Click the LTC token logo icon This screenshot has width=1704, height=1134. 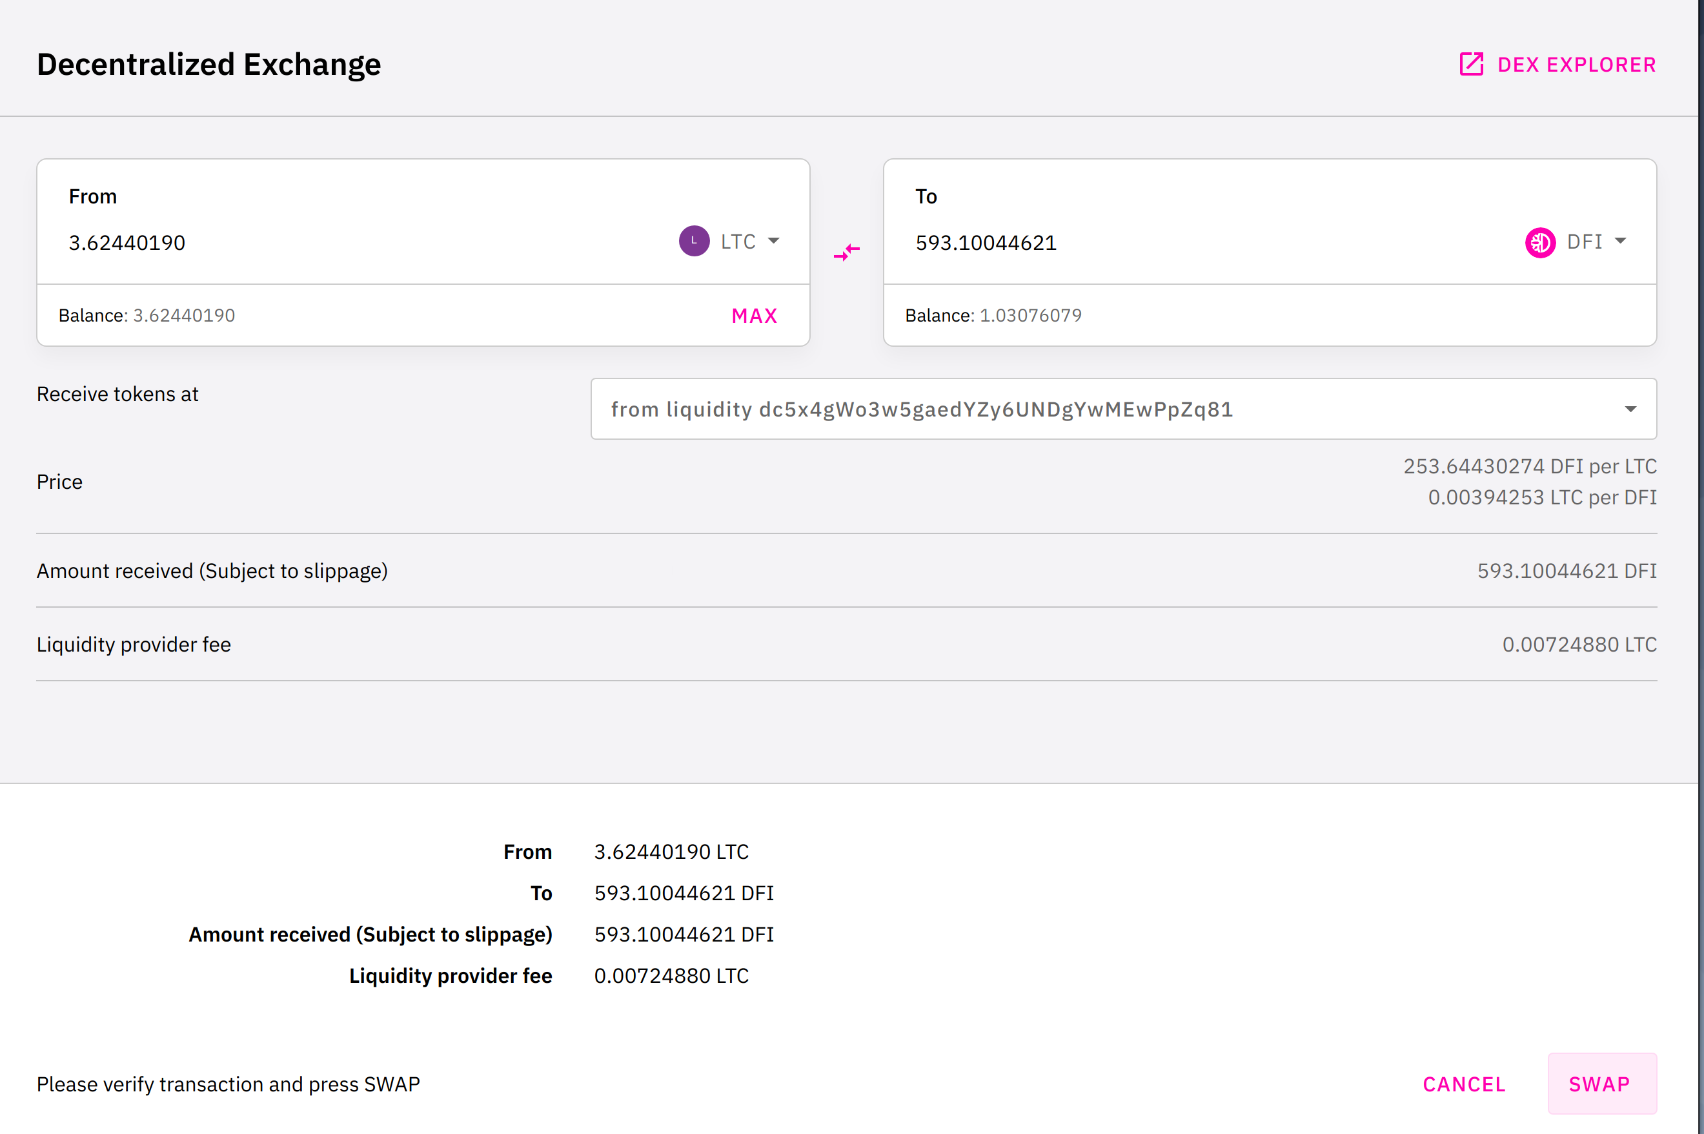click(694, 241)
